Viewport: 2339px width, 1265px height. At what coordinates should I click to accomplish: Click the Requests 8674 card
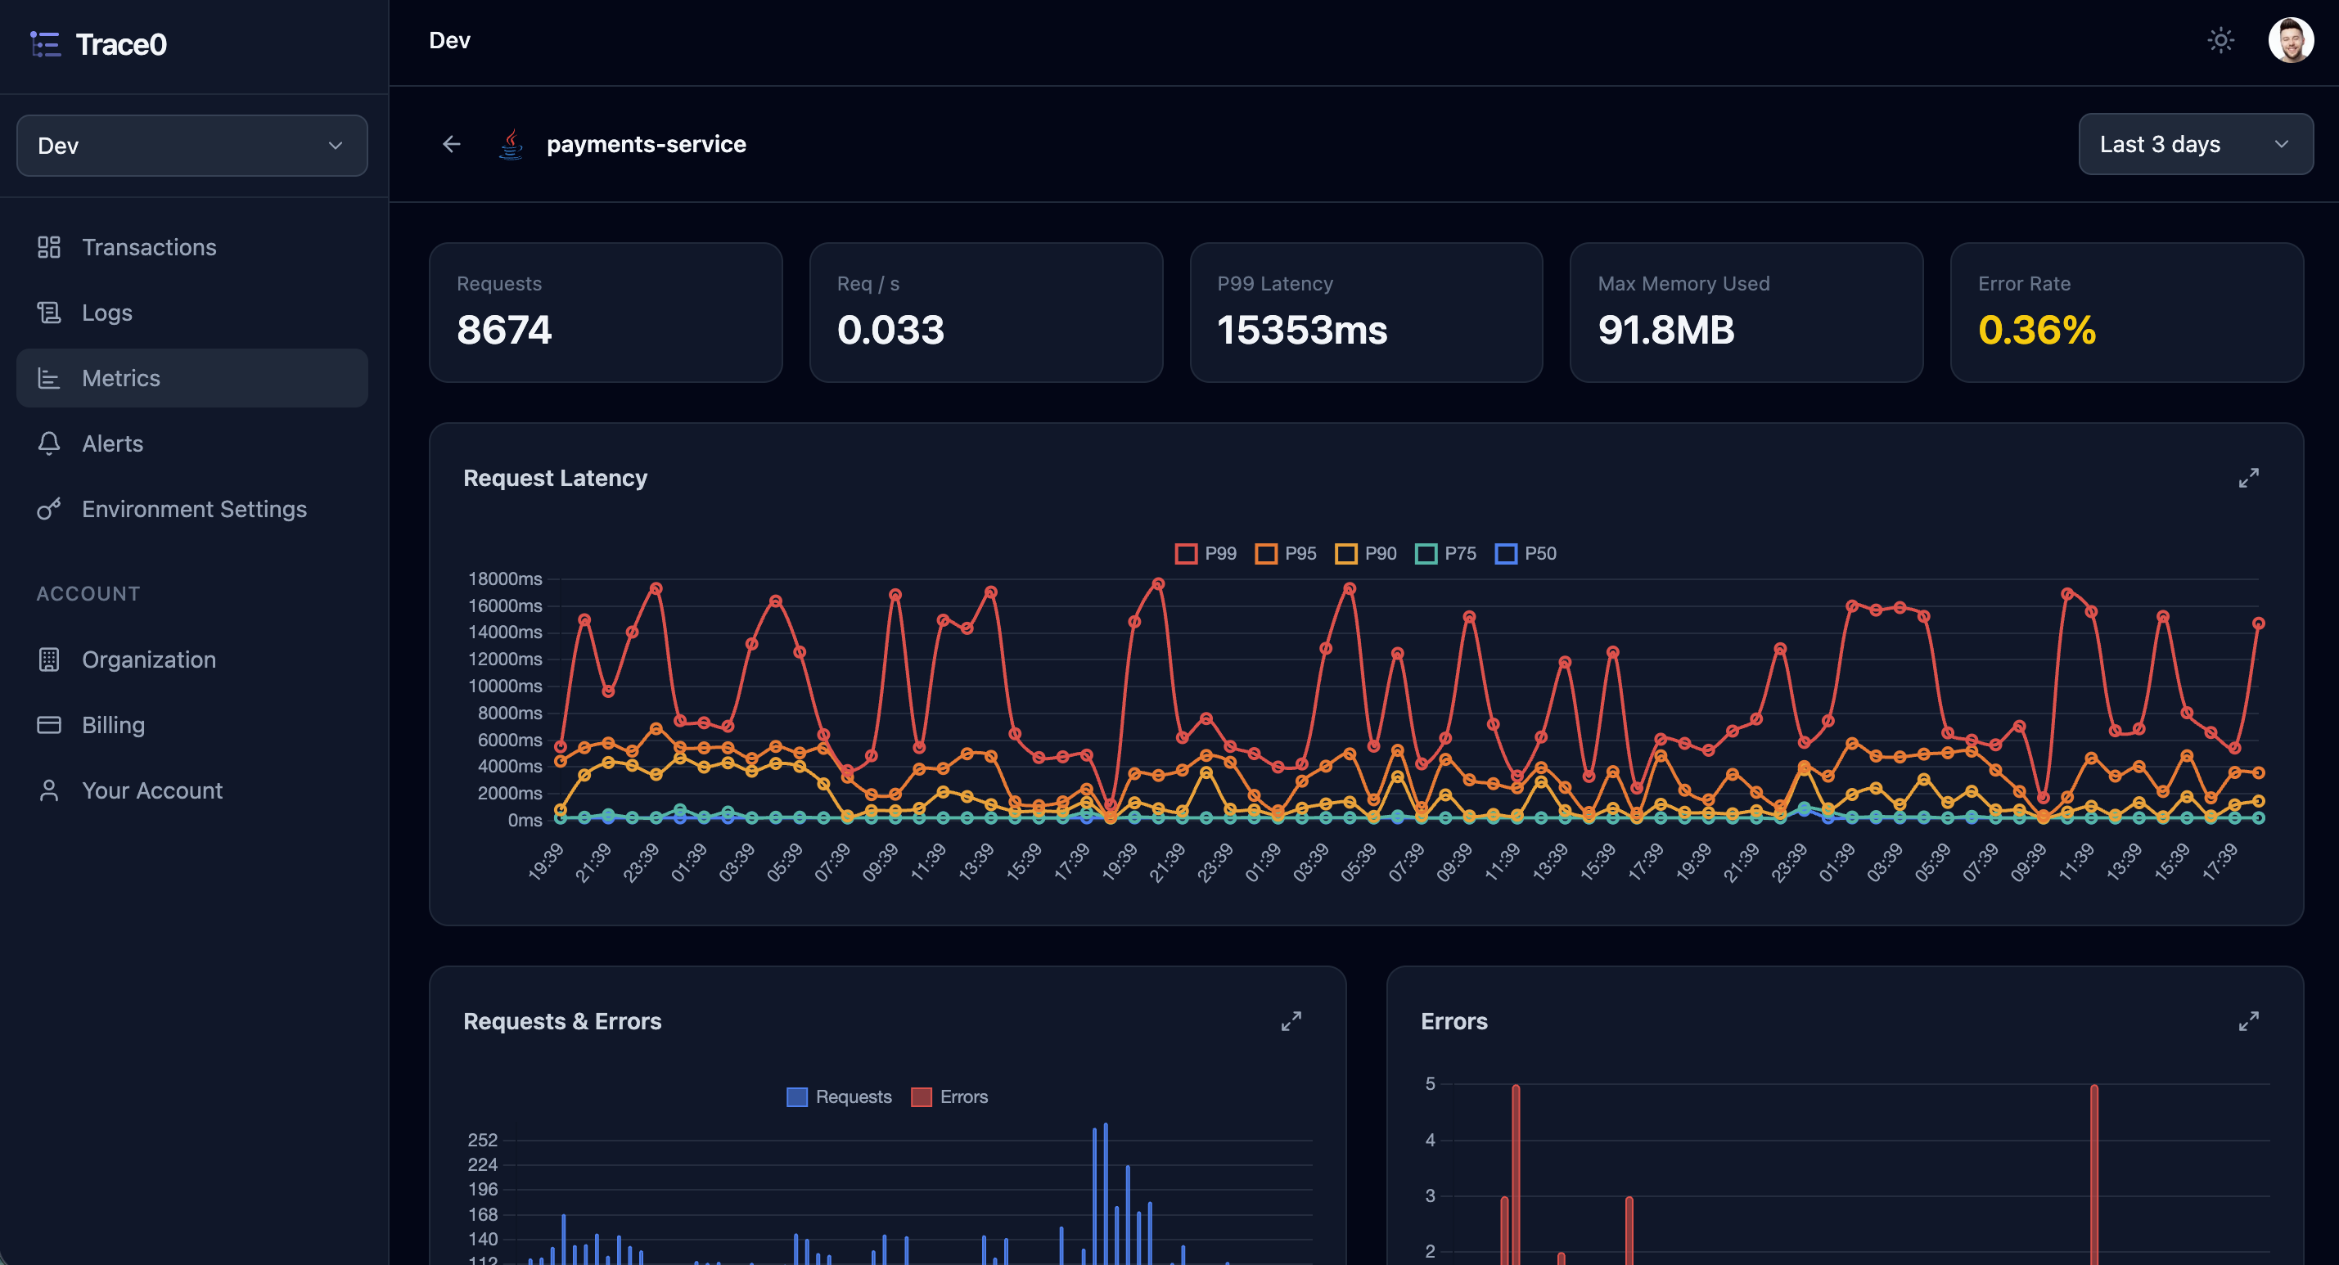(606, 313)
